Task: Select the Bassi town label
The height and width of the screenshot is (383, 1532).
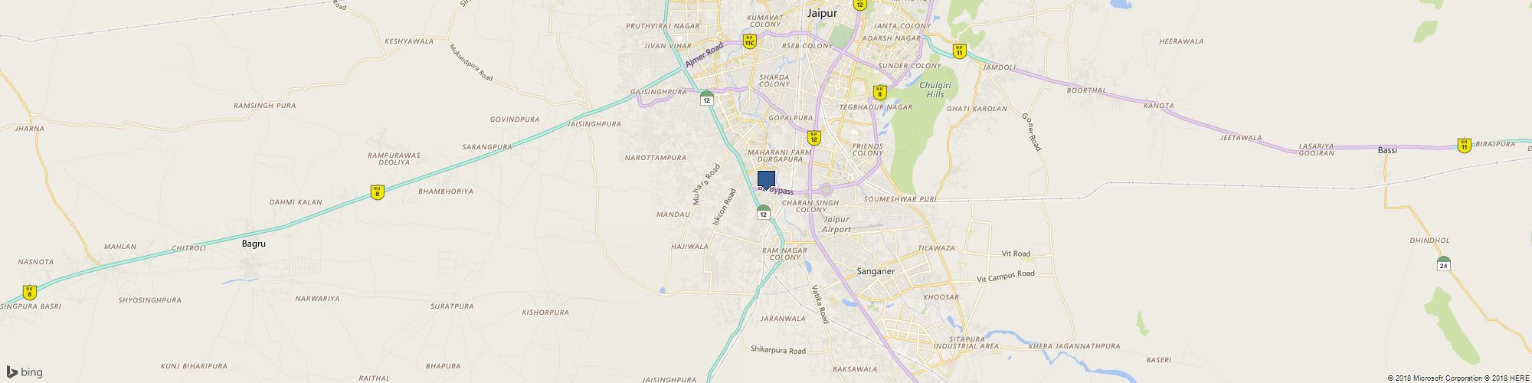Action: point(1387,150)
